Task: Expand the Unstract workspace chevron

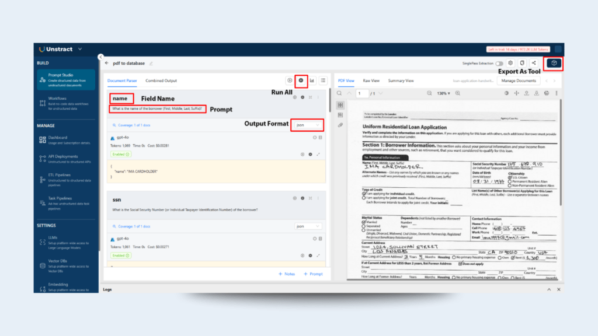Action: click(79, 49)
